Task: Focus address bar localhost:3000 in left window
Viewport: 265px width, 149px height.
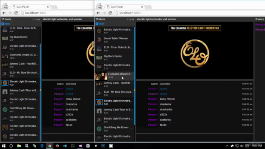Action: pos(57,13)
